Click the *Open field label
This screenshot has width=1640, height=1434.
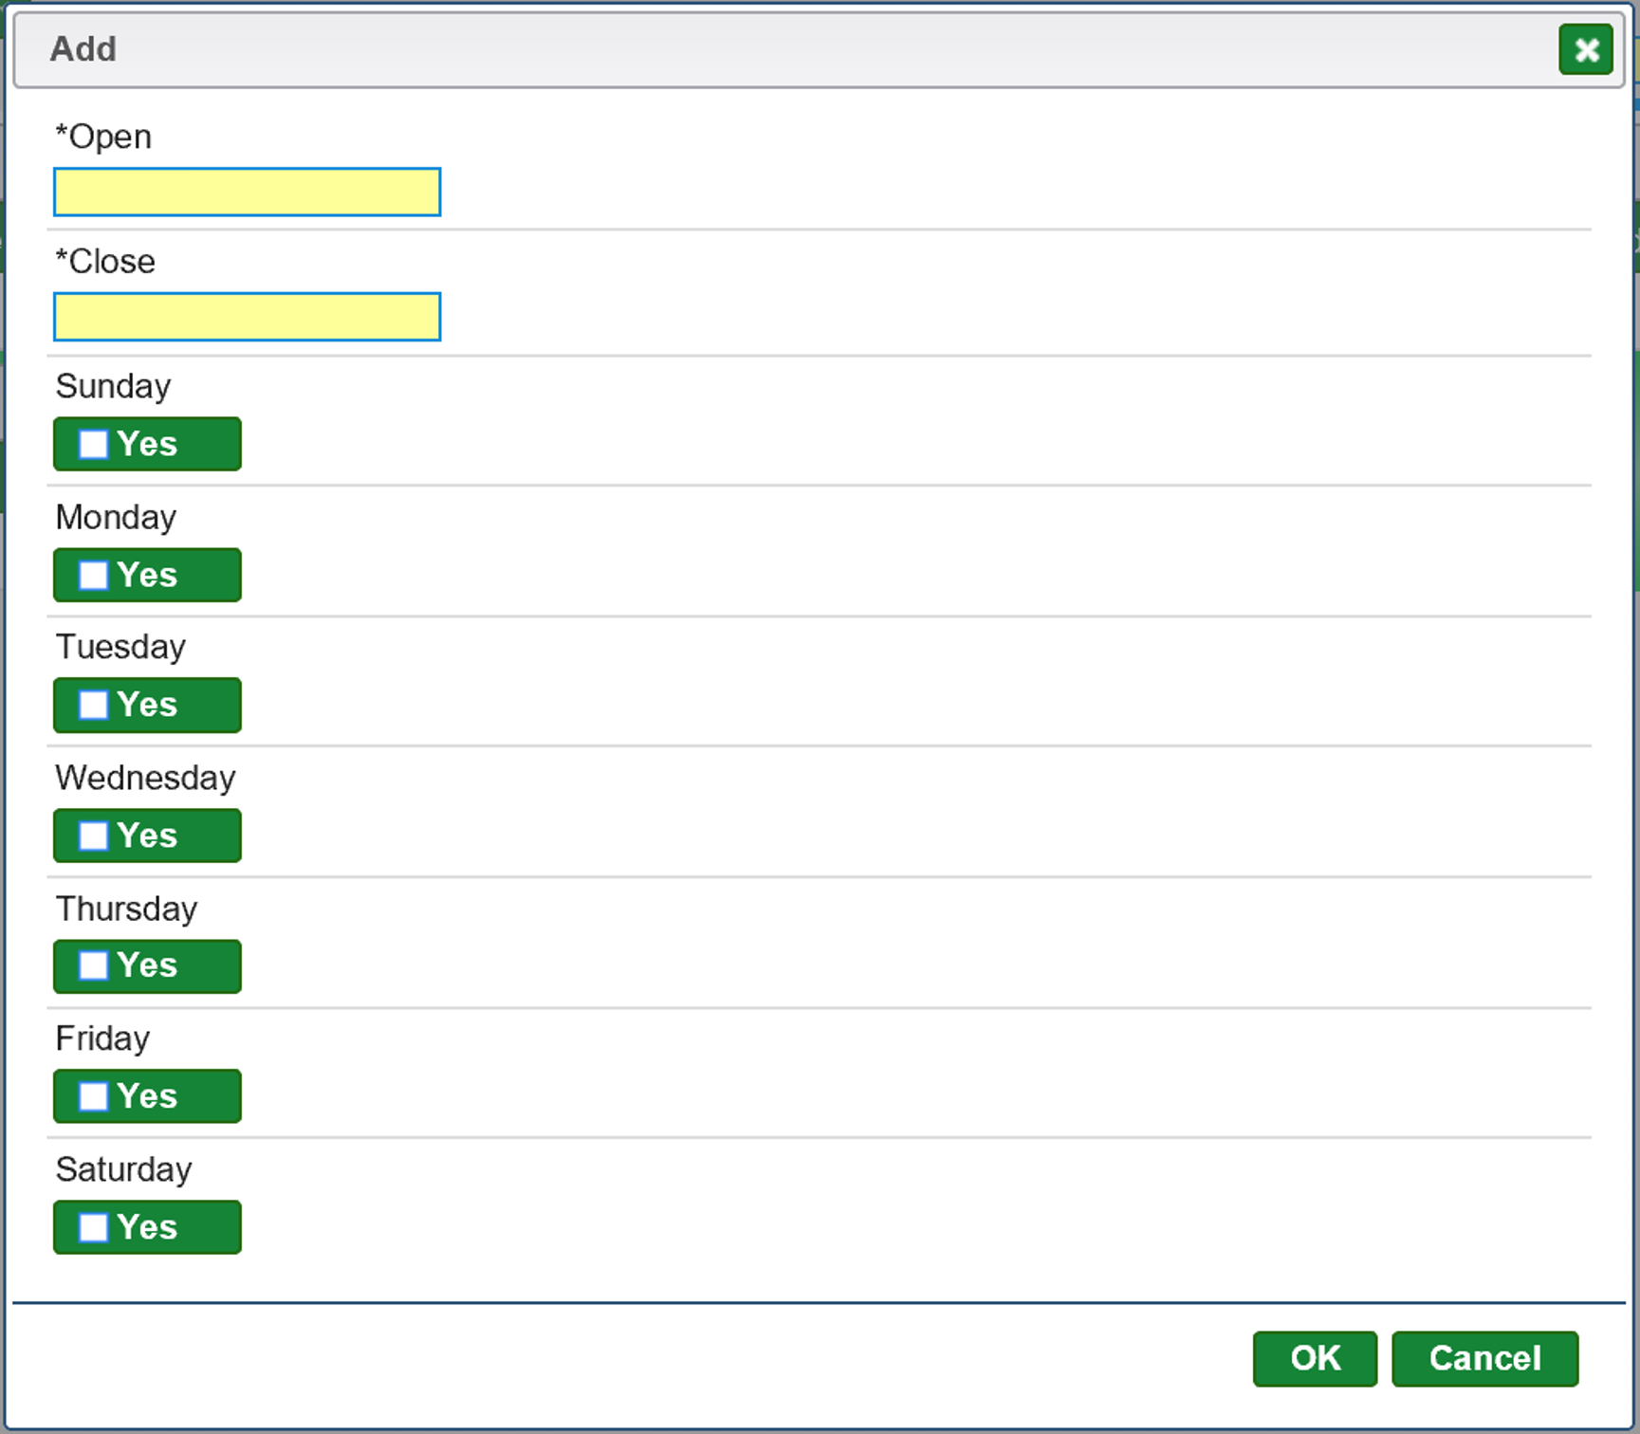coord(103,137)
